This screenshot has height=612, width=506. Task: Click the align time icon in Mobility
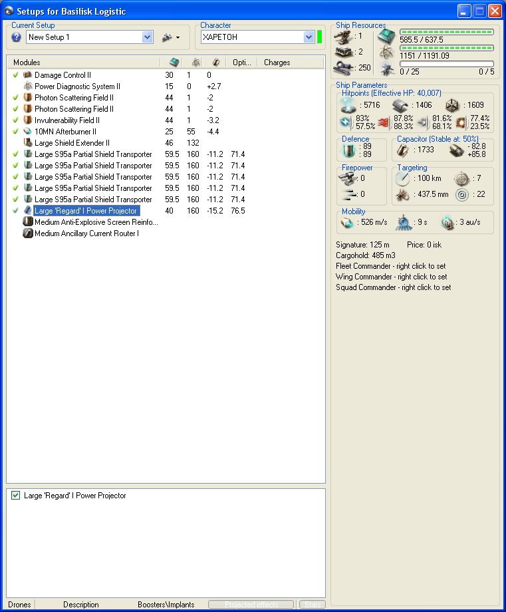(404, 222)
